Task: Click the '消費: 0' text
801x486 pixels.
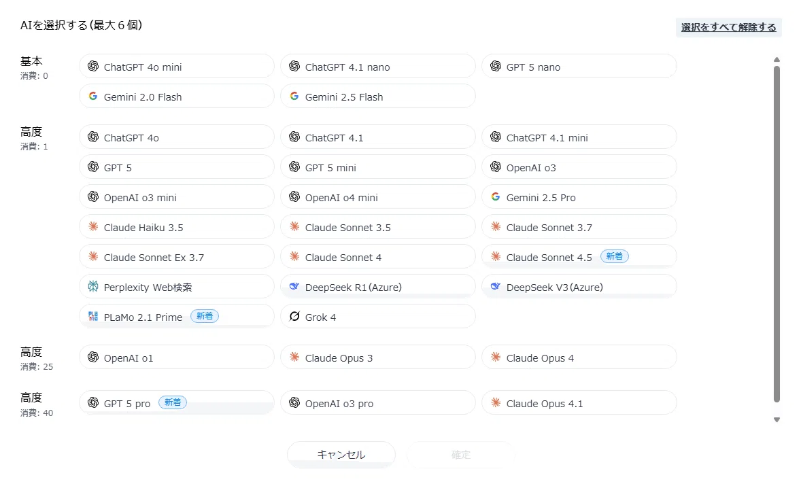Action: (34, 76)
